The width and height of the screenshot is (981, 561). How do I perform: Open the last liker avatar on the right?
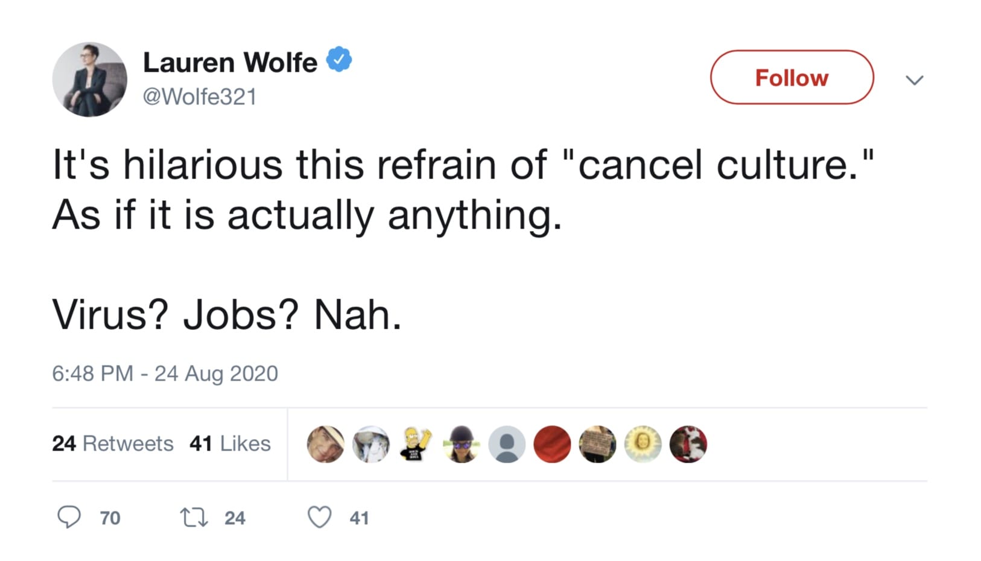tap(688, 445)
